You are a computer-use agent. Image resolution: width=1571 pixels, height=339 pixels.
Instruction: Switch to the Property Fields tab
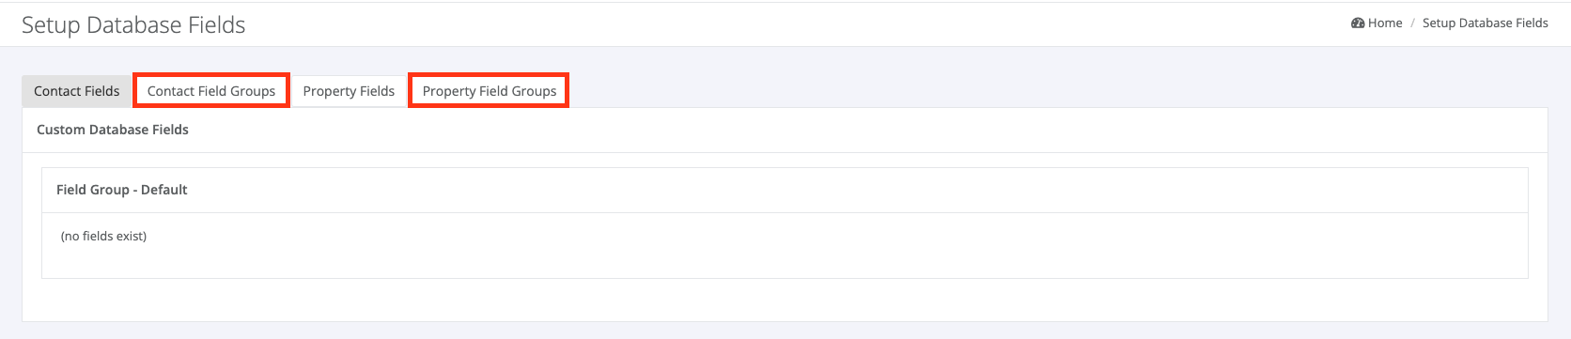tap(349, 91)
